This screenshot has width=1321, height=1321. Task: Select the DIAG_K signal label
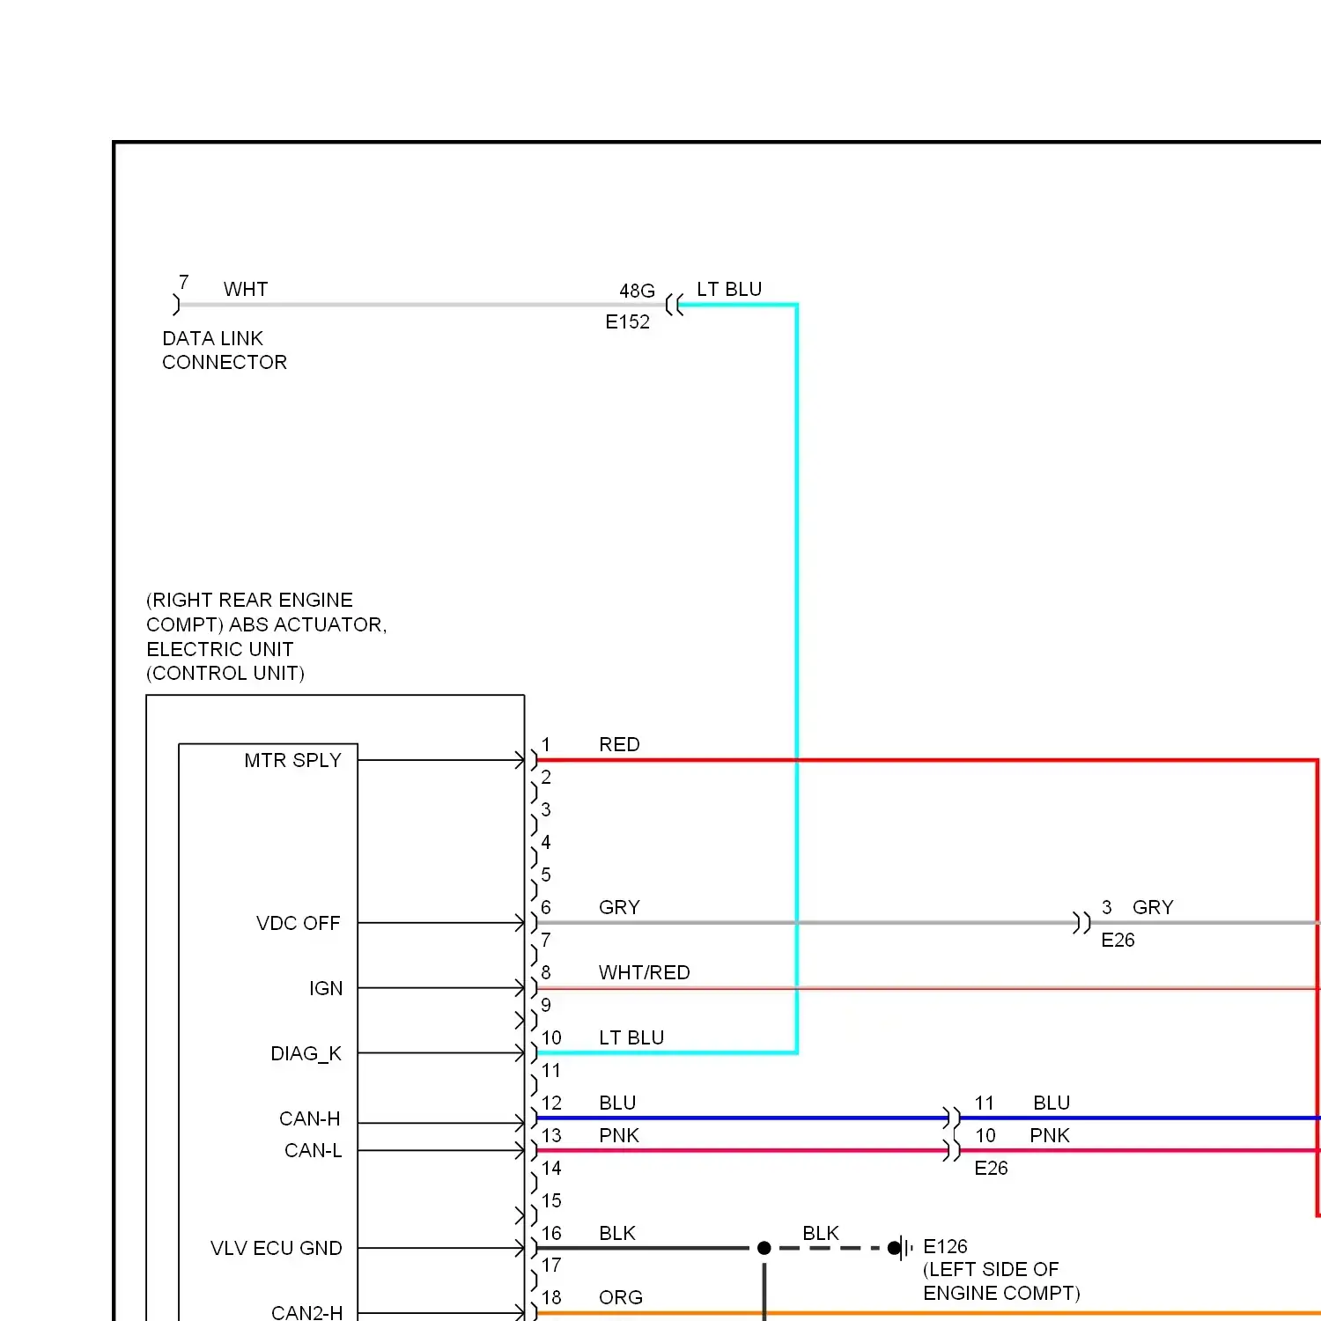306,1053
